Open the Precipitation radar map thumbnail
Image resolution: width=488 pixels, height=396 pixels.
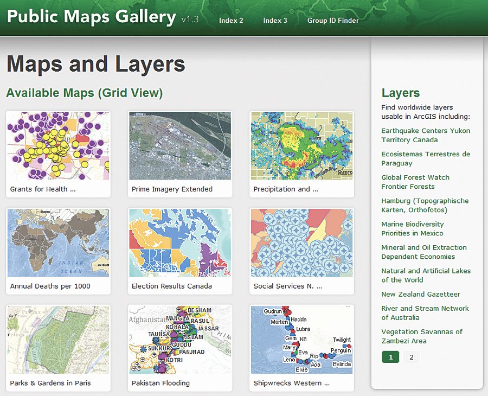(301, 146)
